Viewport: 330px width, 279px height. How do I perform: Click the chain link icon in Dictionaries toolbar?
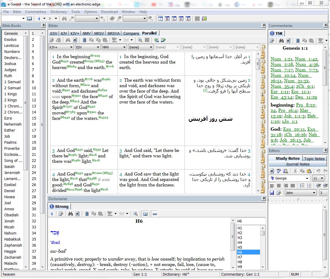155,214
